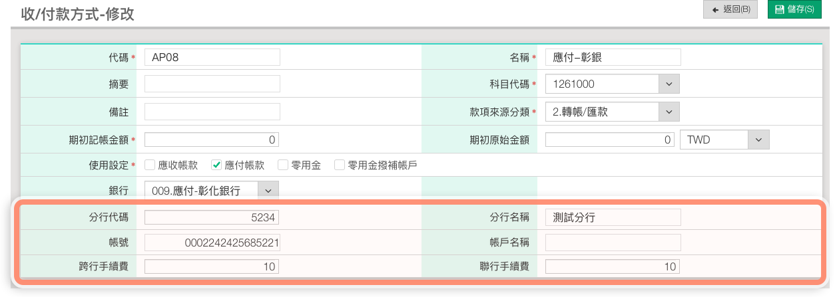Focus the 分行代碼 field showing 5234
The height and width of the screenshot is (297, 837).
(x=212, y=217)
